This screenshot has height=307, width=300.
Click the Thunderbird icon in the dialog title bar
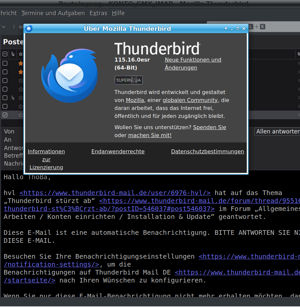coord(29,28)
